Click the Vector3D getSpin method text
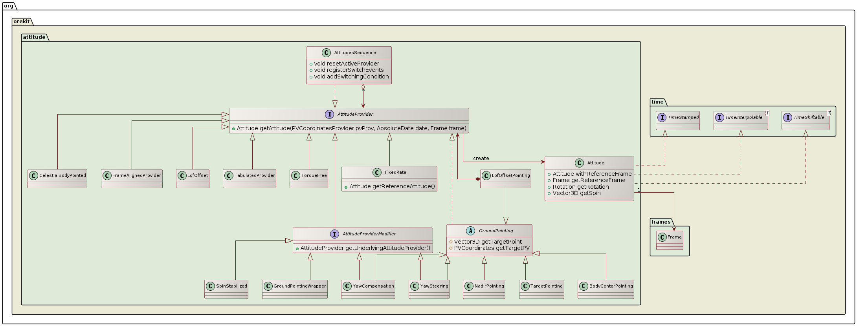The height and width of the screenshot is (326, 857). (x=576, y=193)
